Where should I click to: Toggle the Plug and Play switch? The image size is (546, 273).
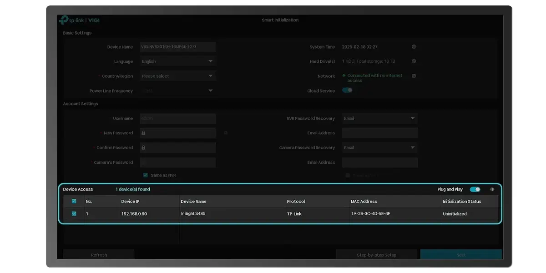coord(475,189)
